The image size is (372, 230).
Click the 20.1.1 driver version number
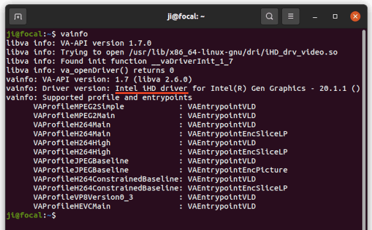click(x=333, y=88)
